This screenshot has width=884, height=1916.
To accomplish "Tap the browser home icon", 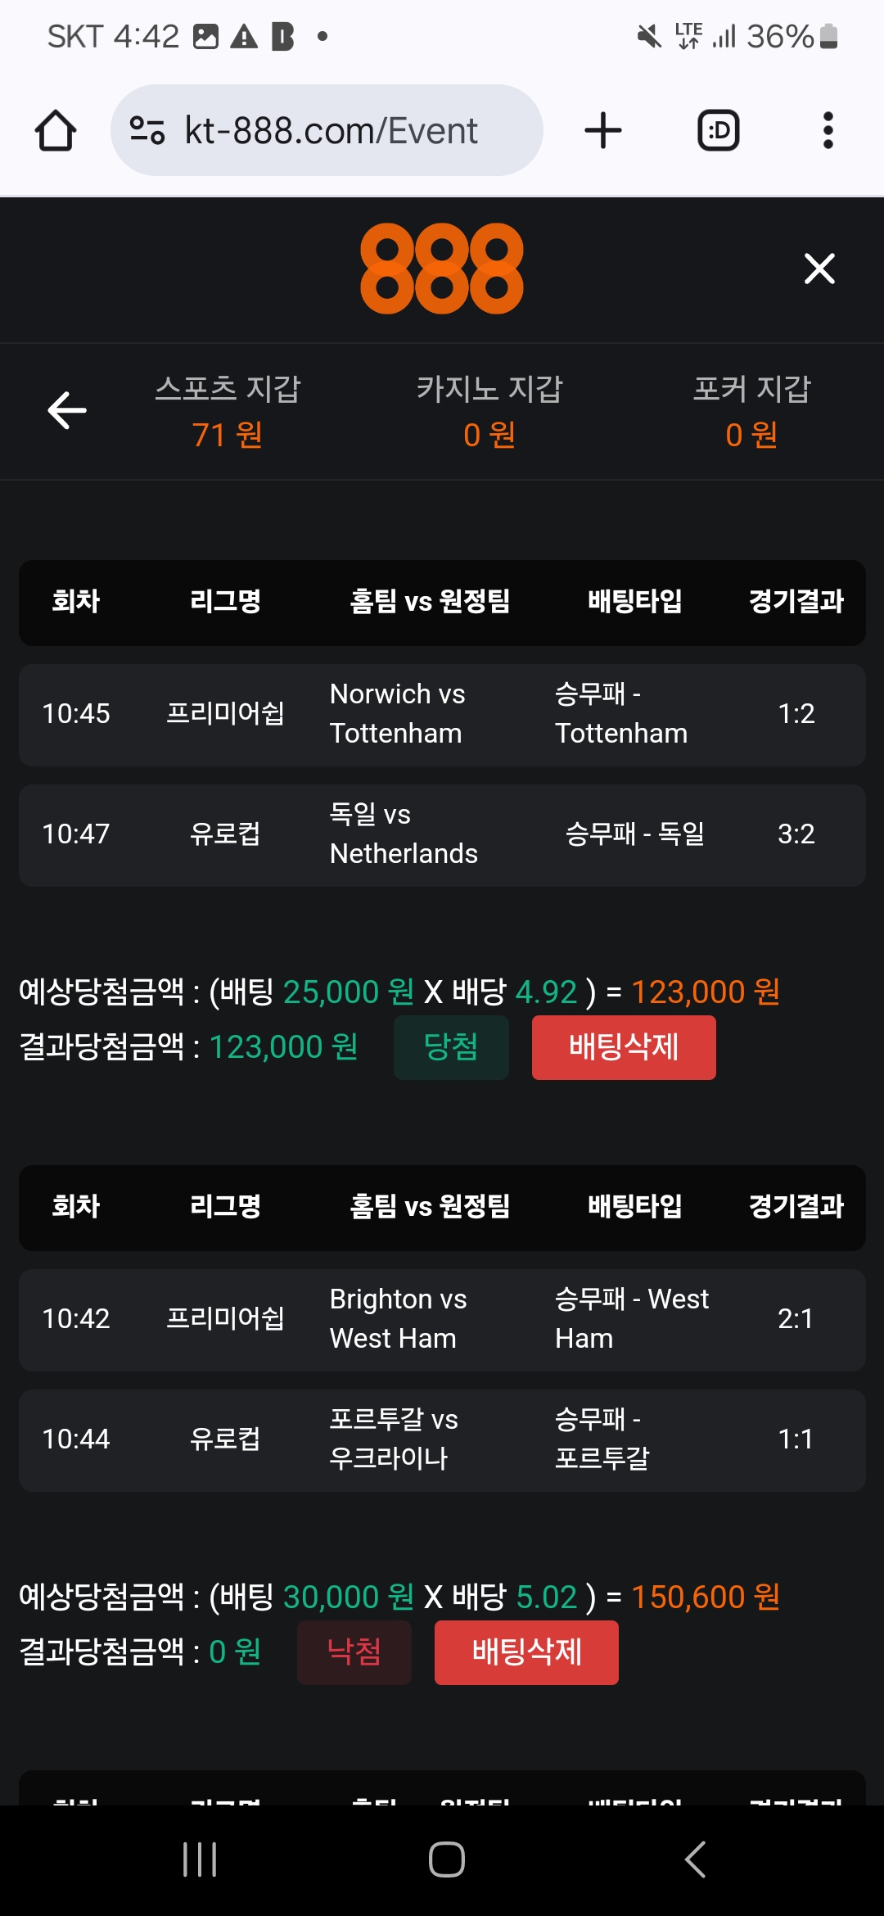I will [56, 131].
